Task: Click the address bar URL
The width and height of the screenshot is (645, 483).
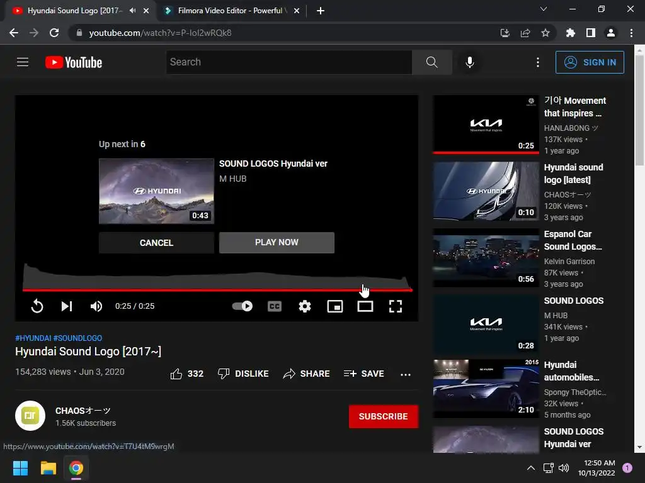Action: click(160, 33)
